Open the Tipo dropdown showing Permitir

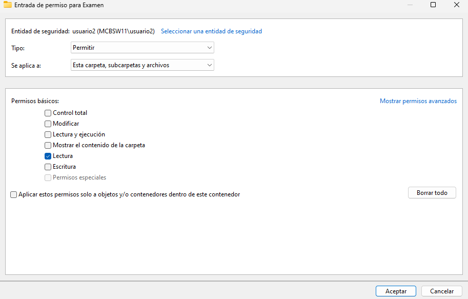(x=142, y=48)
